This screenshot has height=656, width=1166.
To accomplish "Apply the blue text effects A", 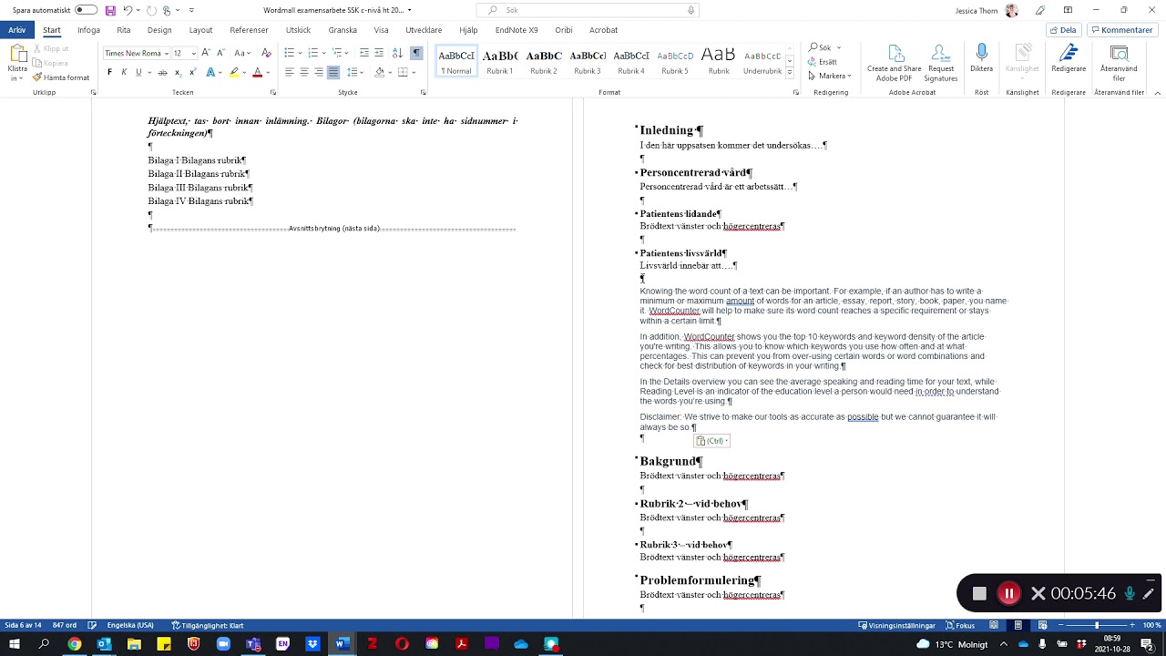I will pos(210,72).
